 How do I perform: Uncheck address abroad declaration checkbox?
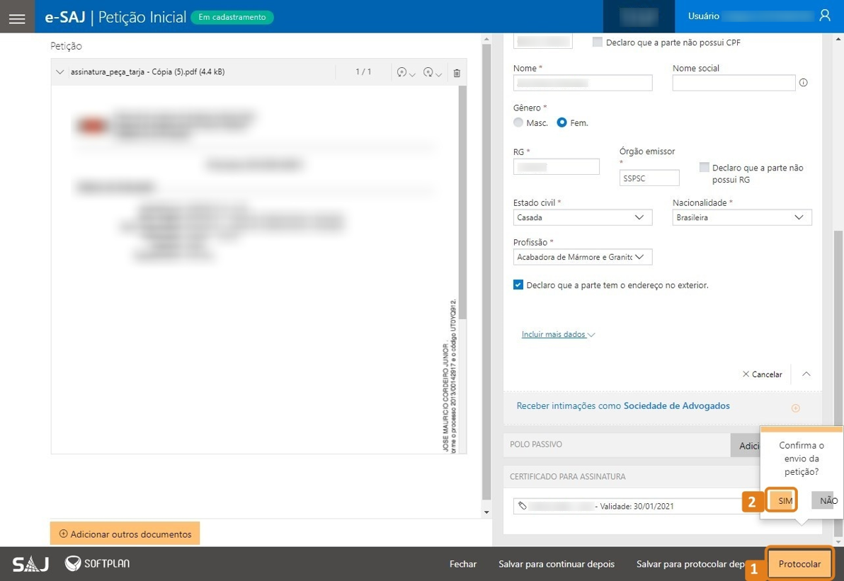[x=518, y=285]
